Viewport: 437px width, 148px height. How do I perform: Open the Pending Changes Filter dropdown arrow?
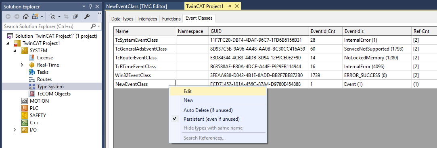point(59,16)
